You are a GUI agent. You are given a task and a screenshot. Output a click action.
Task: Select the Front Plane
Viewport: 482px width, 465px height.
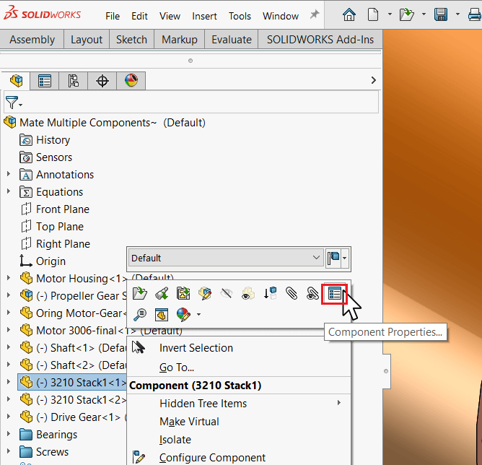56,209
